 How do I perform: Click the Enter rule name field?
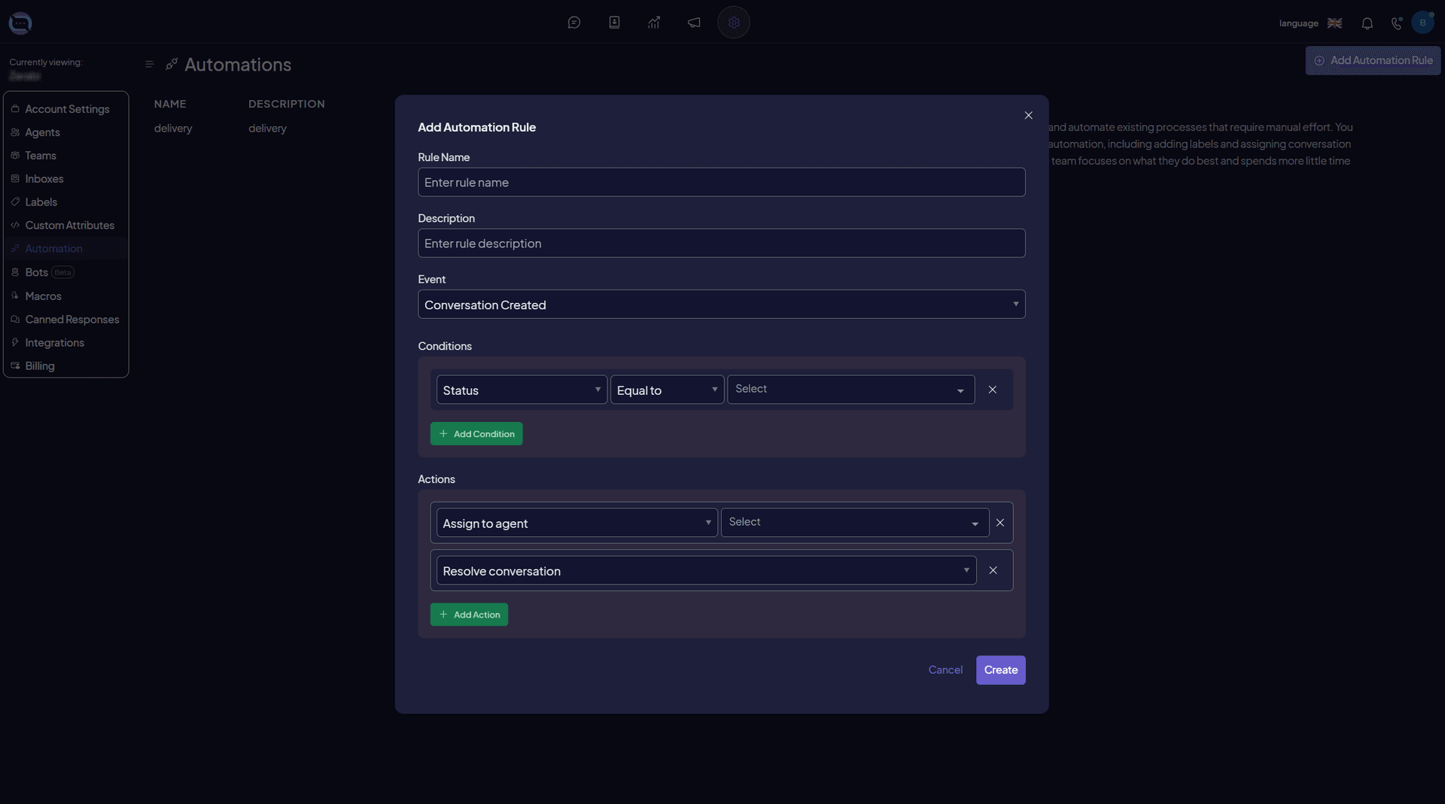pyautogui.click(x=721, y=182)
